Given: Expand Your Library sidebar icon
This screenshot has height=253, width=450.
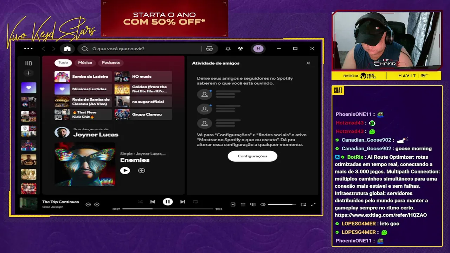Looking at the screenshot, I should [x=28, y=63].
